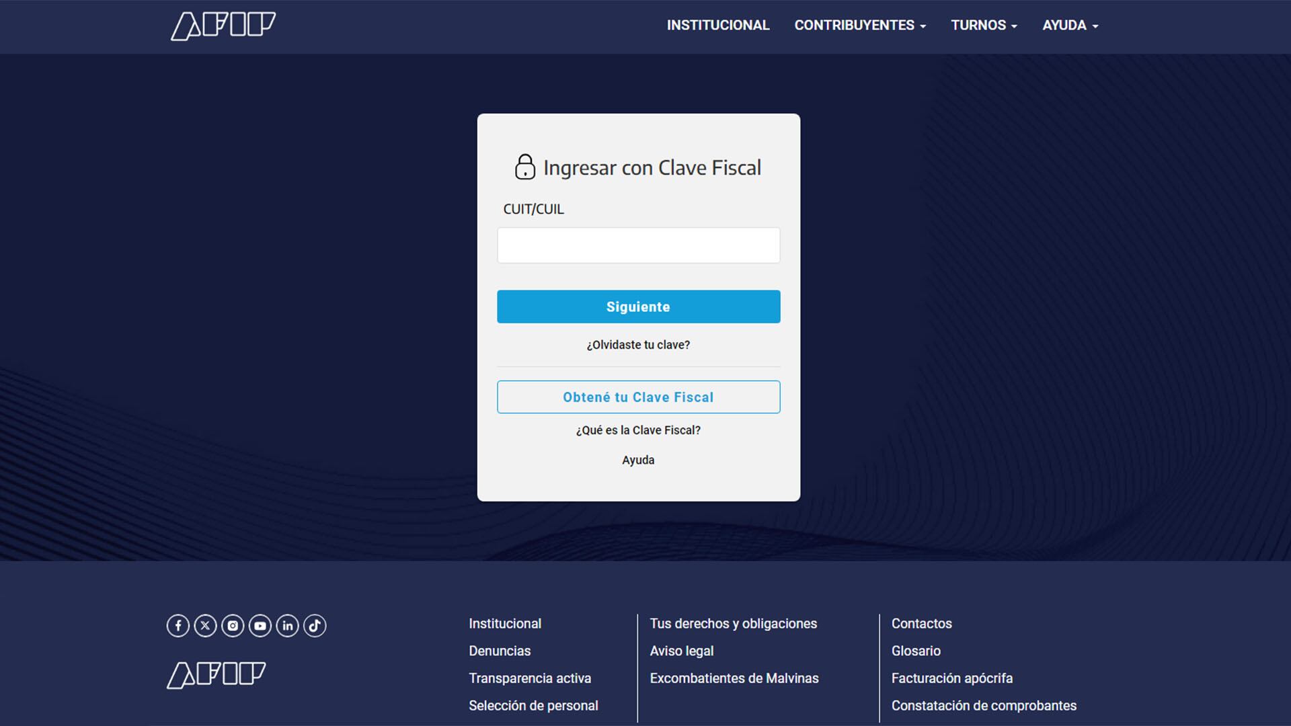Image resolution: width=1291 pixels, height=726 pixels.
Task: Click the AFIP logo in the header
Action: pos(223,26)
